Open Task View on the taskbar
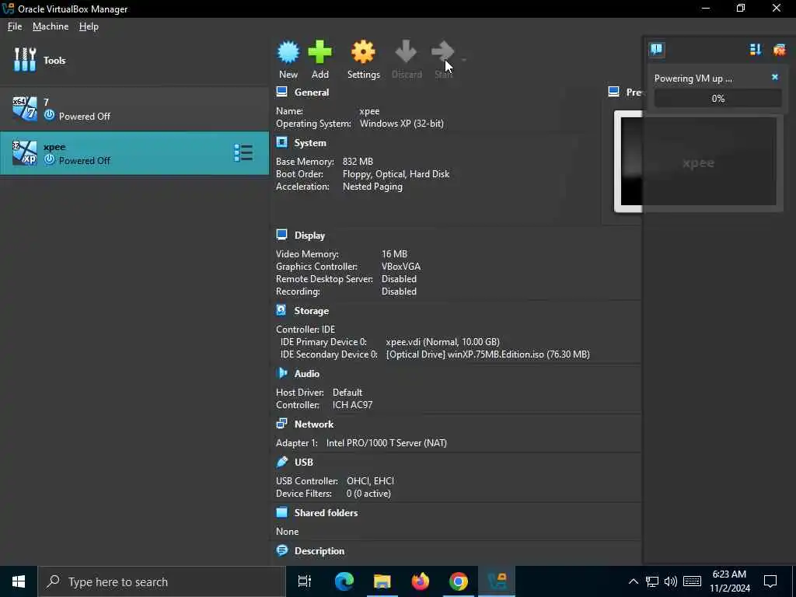The height and width of the screenshot is (597, 796). tap(305, 581)
